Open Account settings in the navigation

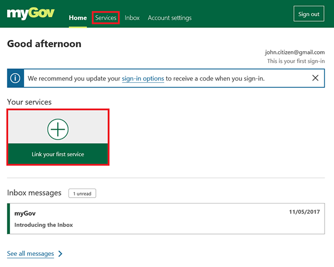tap(170, 18)
